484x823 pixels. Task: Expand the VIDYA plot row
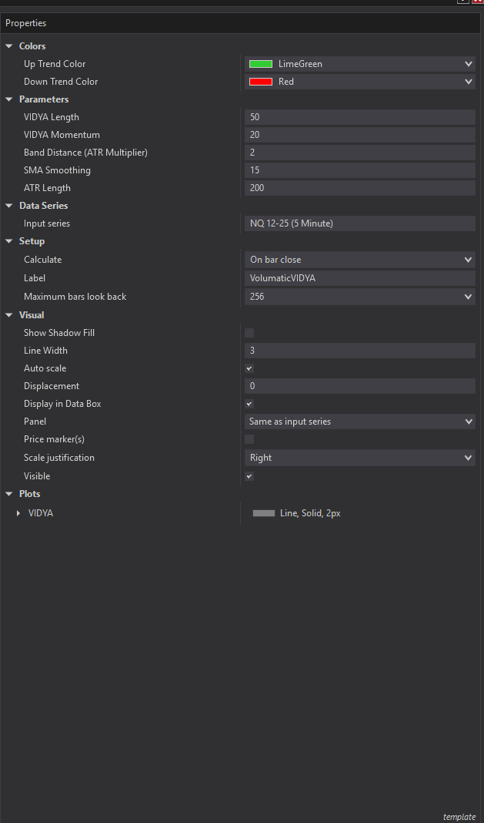click(x=18, y=513)
